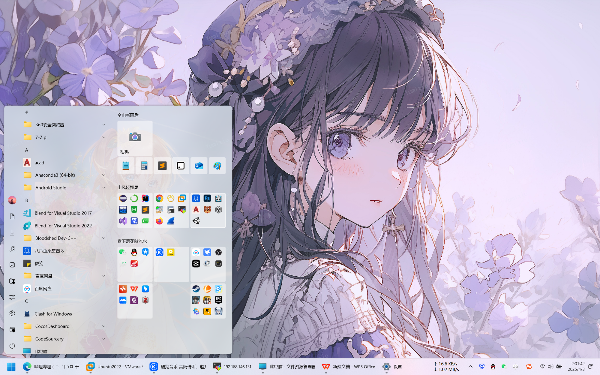600x375 pixels.
Task: Toggle the Sogou input method in system tray
Action: (529, 366)
